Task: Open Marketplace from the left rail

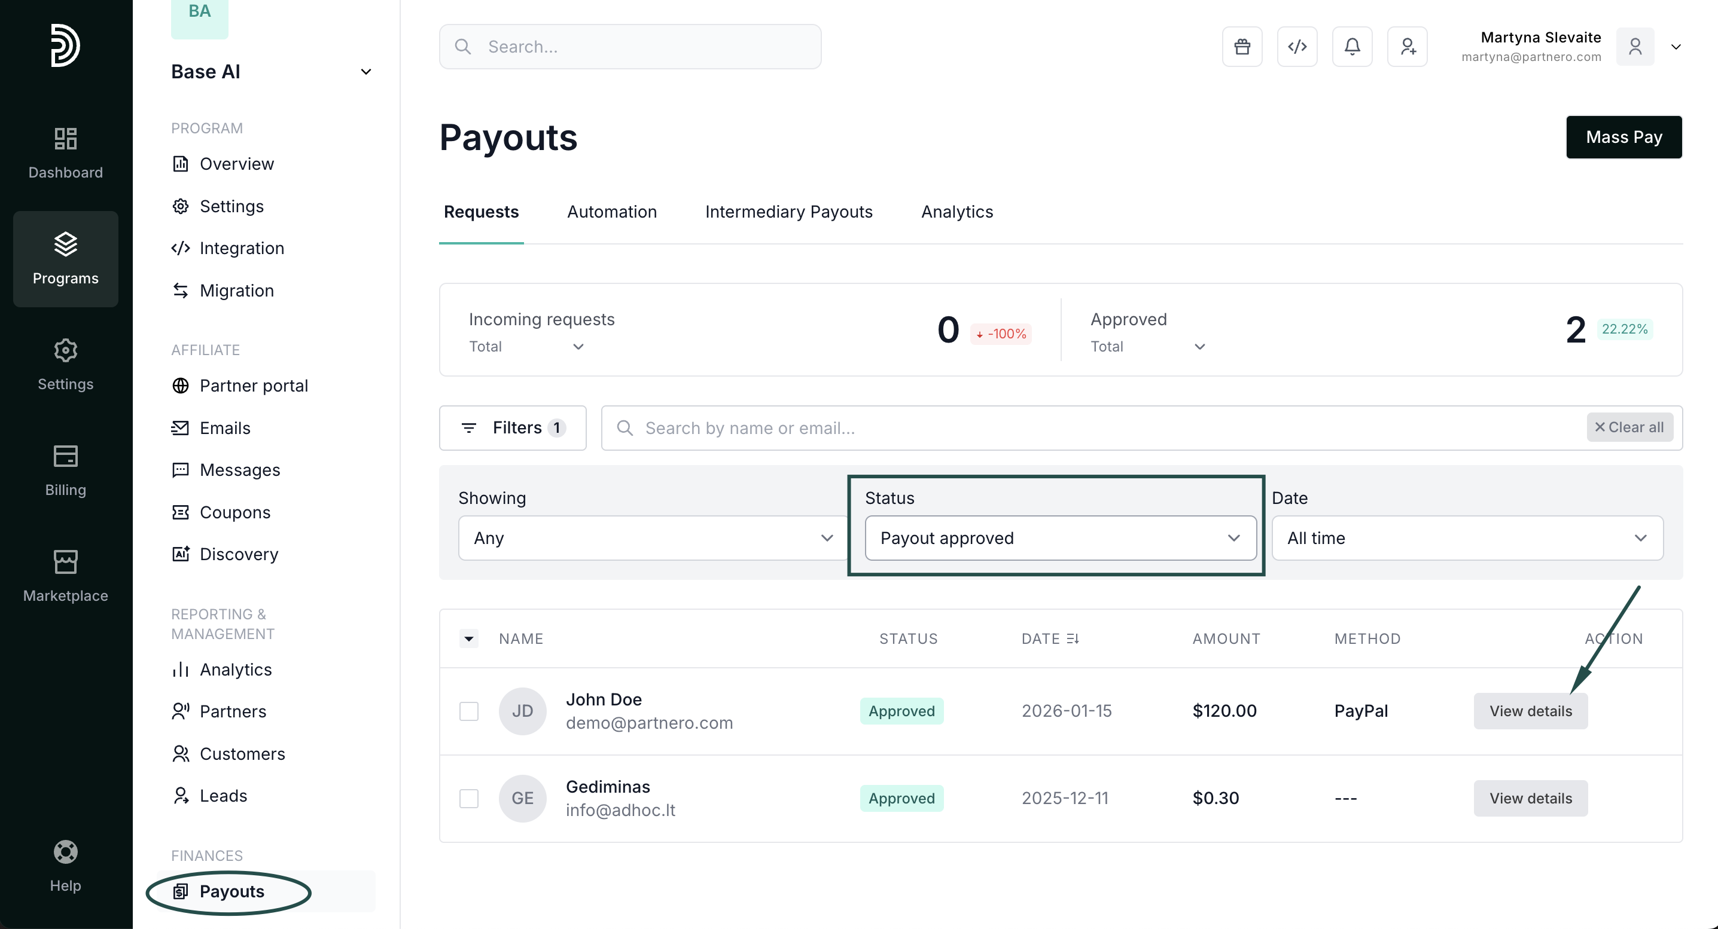Action: coord(65,576)
